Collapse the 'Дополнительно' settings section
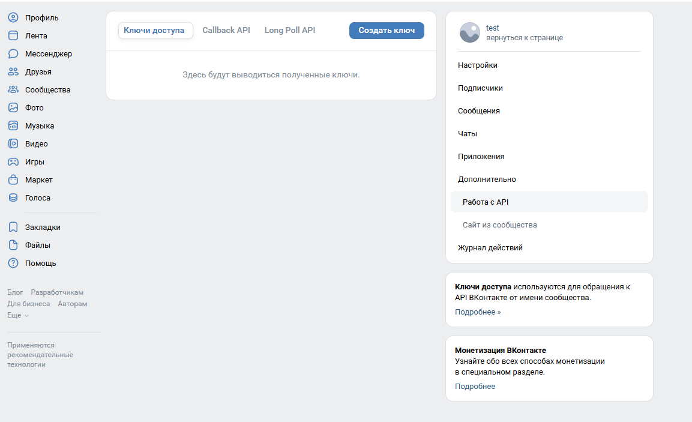Viewport: 692px width, 422px height. pyautogui.click(x=487, y=179)
